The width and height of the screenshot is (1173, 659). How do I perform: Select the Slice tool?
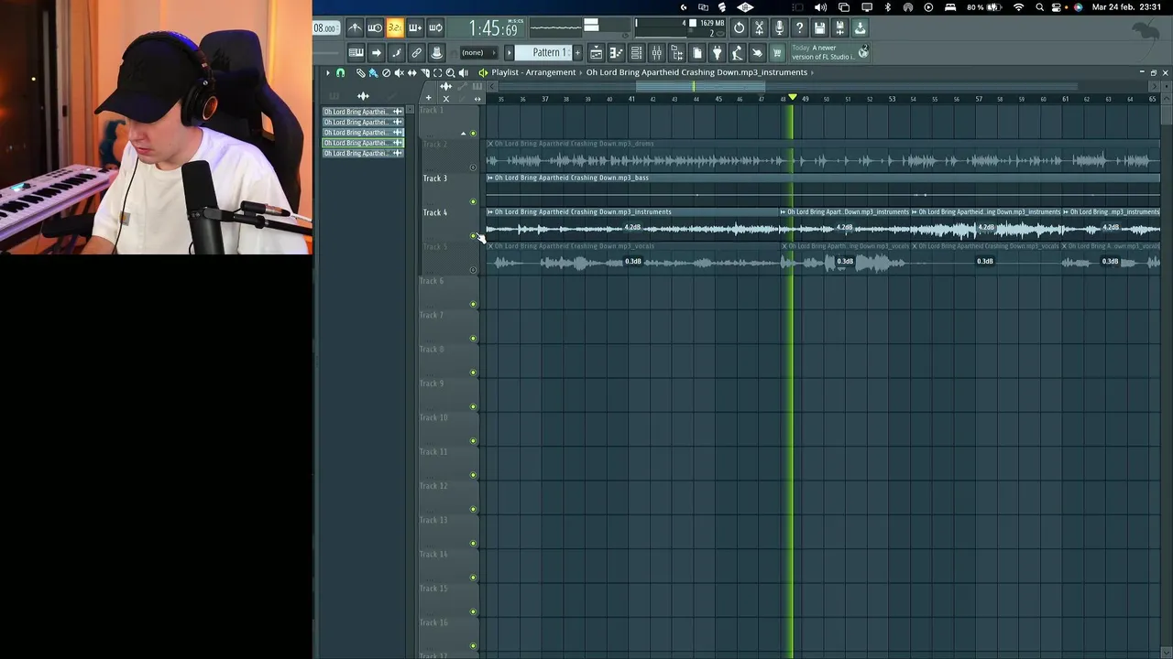(424, 72)
